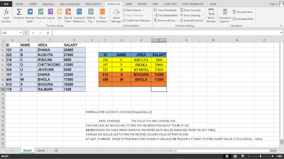This screenshot has width=284, height=159.
Task: Click the formula bar enter checkmark
Action: point(40,33)
